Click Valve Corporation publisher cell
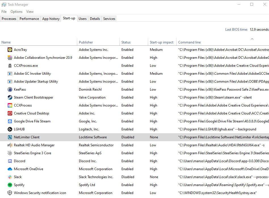The width and height of the screenshot is (269, 198). pos(92,97)
